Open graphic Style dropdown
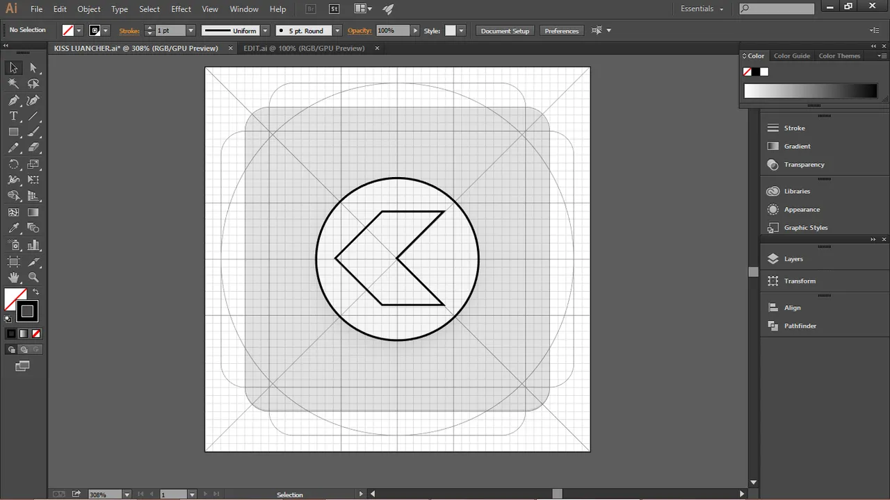The height and width of the screenshot is (500, 890). [x=461, y=31]
